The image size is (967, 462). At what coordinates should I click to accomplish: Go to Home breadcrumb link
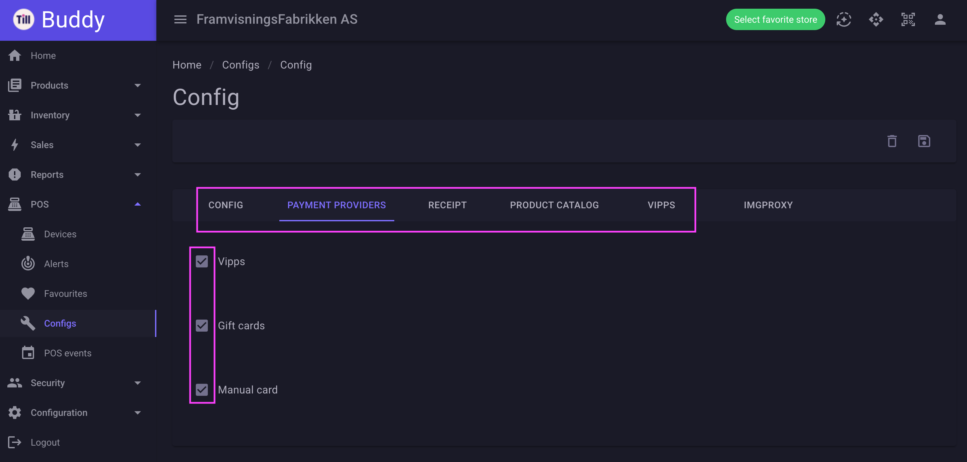pyautogui.click(x=187, y=65)
